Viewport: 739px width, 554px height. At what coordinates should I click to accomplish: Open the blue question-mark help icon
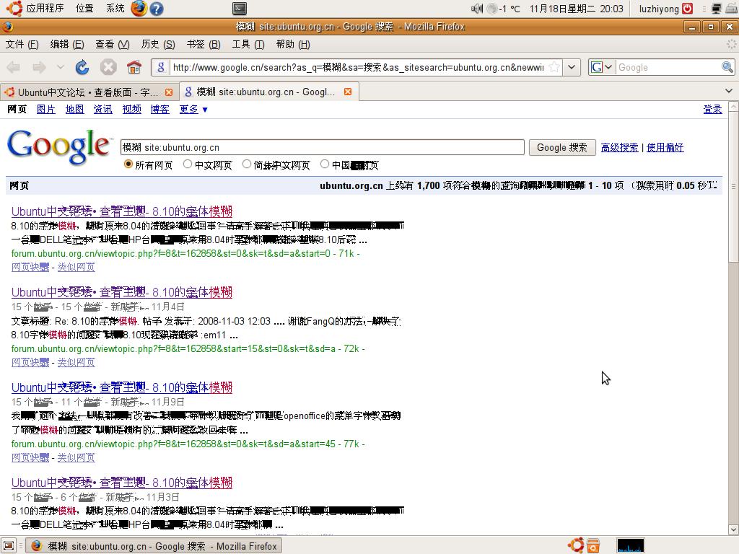pyautogui.click(x=157, y=9)
